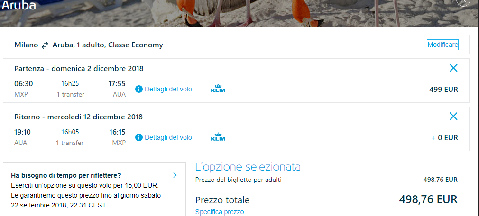Open Dettagli del volo for the return flight
This screenshot has height=216, width=479.
(168, 137)
